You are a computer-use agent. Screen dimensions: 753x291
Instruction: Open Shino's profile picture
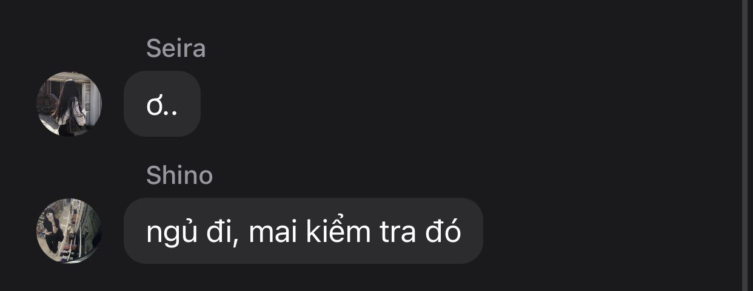[x=69, y=231]
